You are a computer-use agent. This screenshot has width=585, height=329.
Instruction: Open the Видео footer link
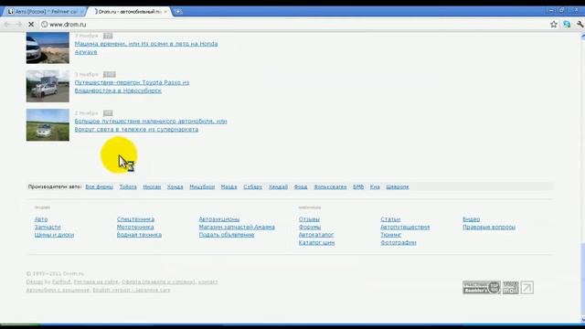point(472,219)
